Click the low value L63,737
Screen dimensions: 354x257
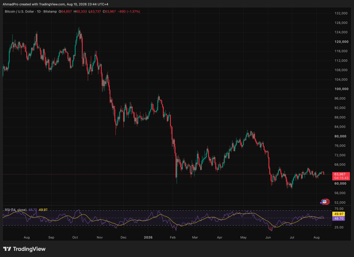pyautogui.click(x=95, y=11)
